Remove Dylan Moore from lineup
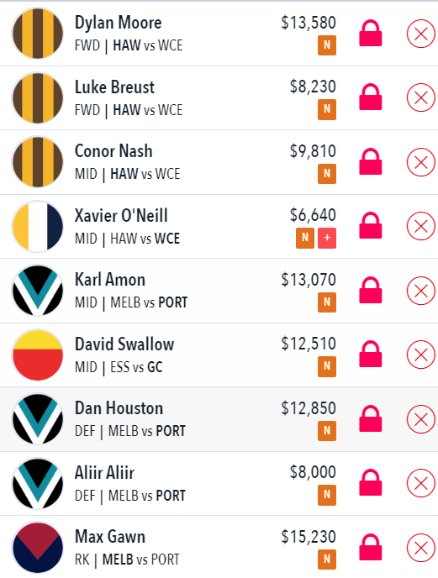Image resolution: width=438 pixels, height=578 pixels. [421, 34]
